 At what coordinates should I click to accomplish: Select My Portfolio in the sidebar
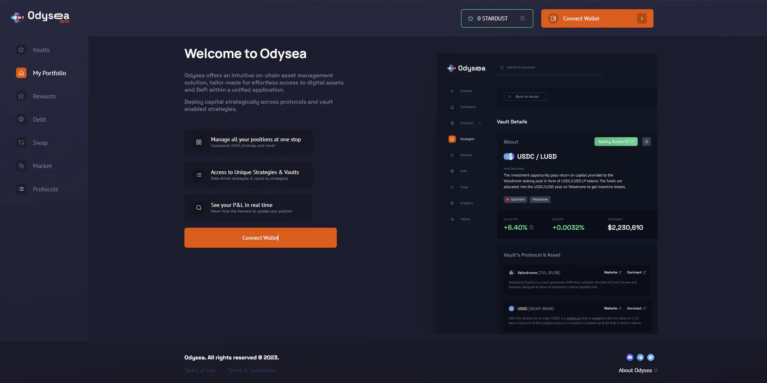point(49,73)
